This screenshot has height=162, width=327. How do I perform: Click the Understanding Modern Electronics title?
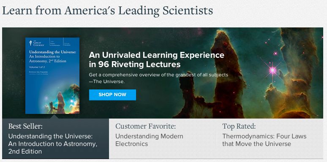tap(149, 140)
